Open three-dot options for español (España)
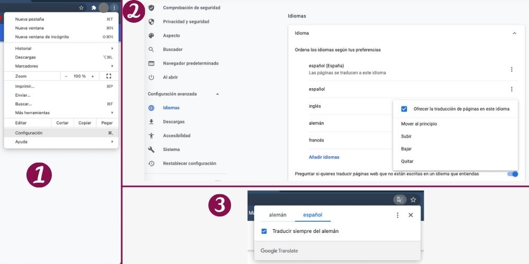Image resolution: width=529 pixels, height=264 pixels. tap(512, 69)
